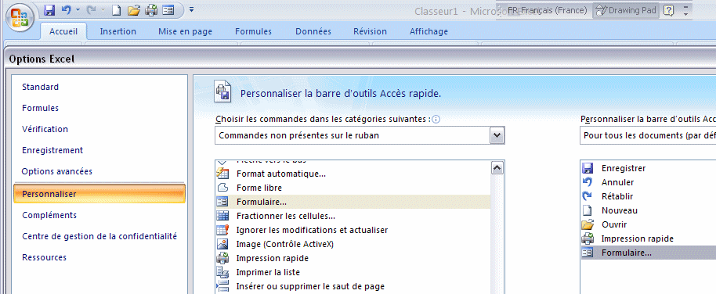Open the Affichage tab
Screen dimensions: 716x294
point(429,31)
